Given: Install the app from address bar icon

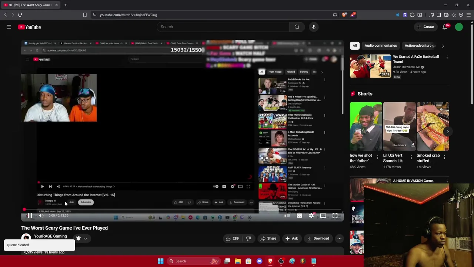Looking at the screenshot, I should click(335, 15).
